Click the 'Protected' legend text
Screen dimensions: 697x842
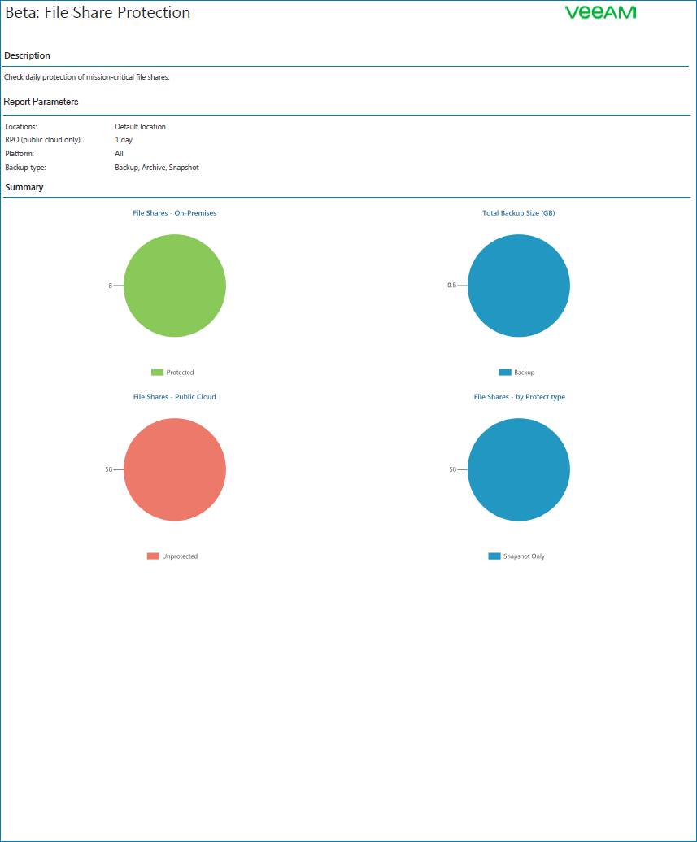[x=180, y=372]
